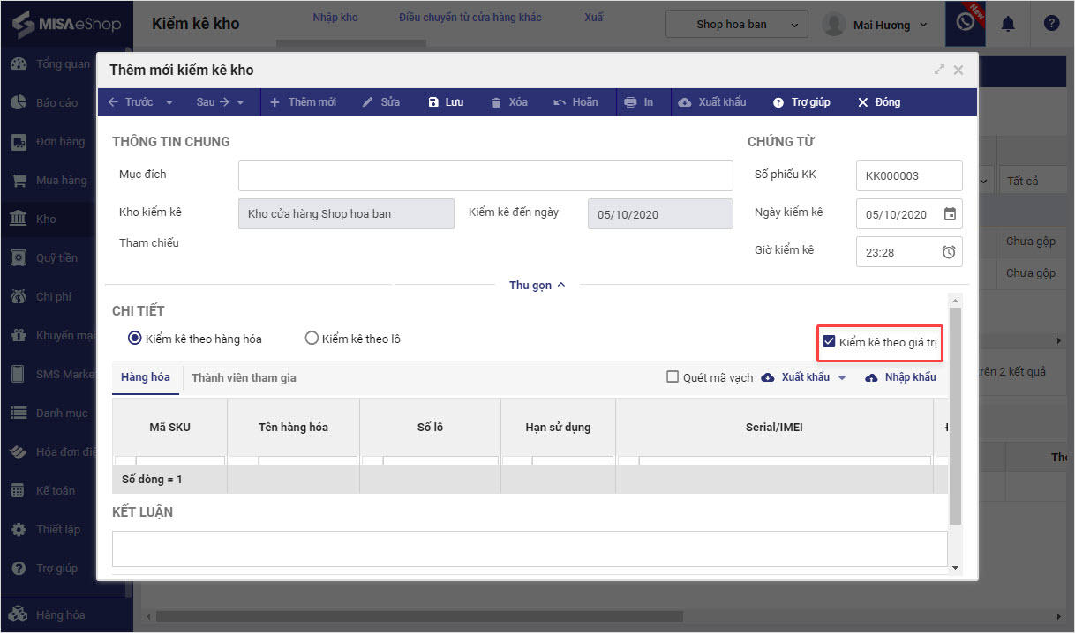Expand Xuất khẩu dropdown arrow in details
Screen dimensions: 1075x633
[x=842, y=377]
